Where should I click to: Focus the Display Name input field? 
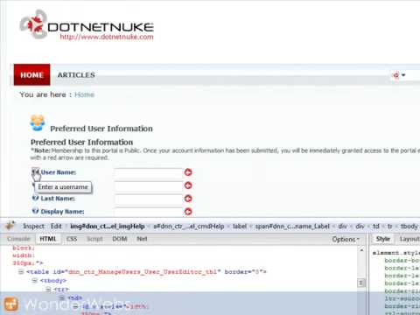point(149,212)
